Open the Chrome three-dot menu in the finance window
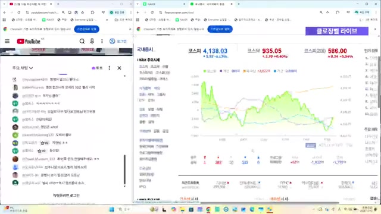381x214 pixels. pos(376,12)
